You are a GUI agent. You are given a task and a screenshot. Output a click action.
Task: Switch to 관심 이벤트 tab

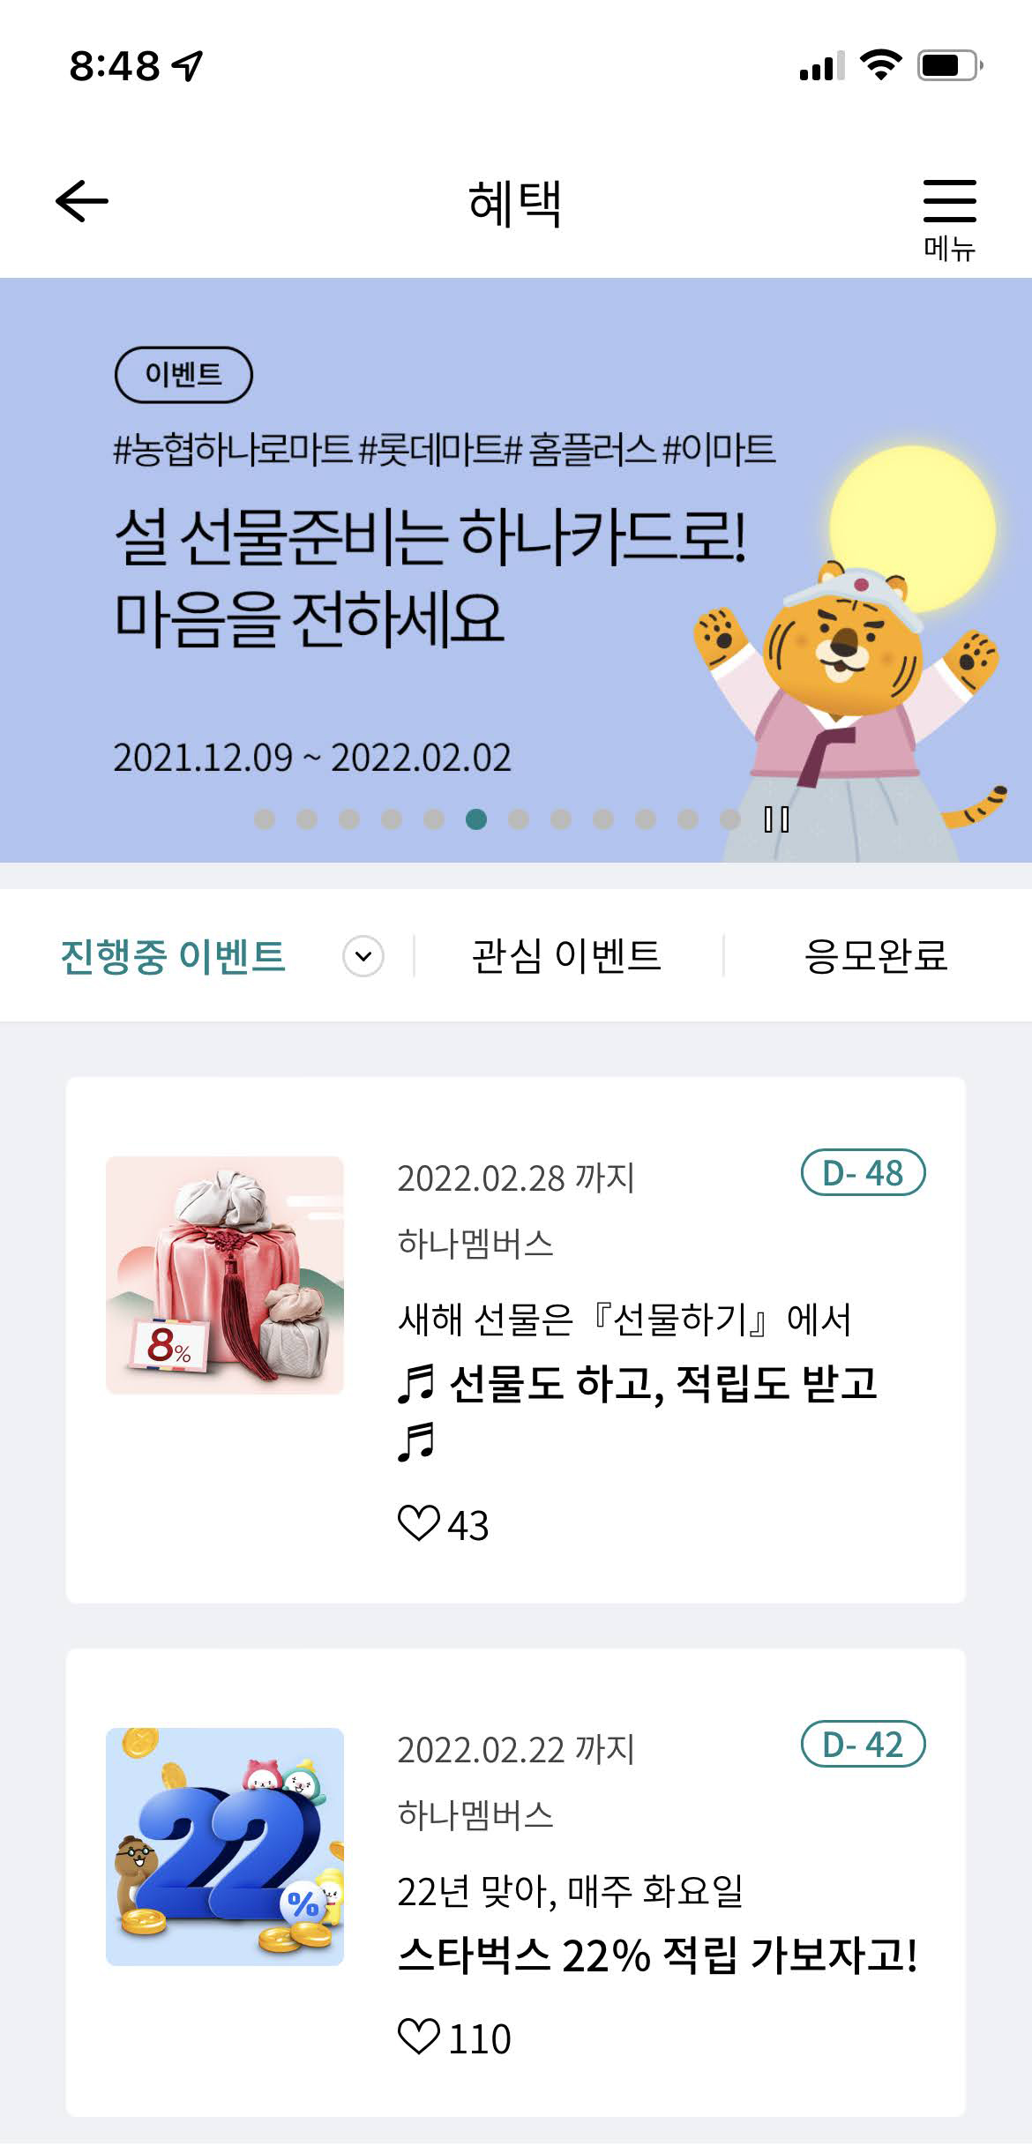(566, 956)
